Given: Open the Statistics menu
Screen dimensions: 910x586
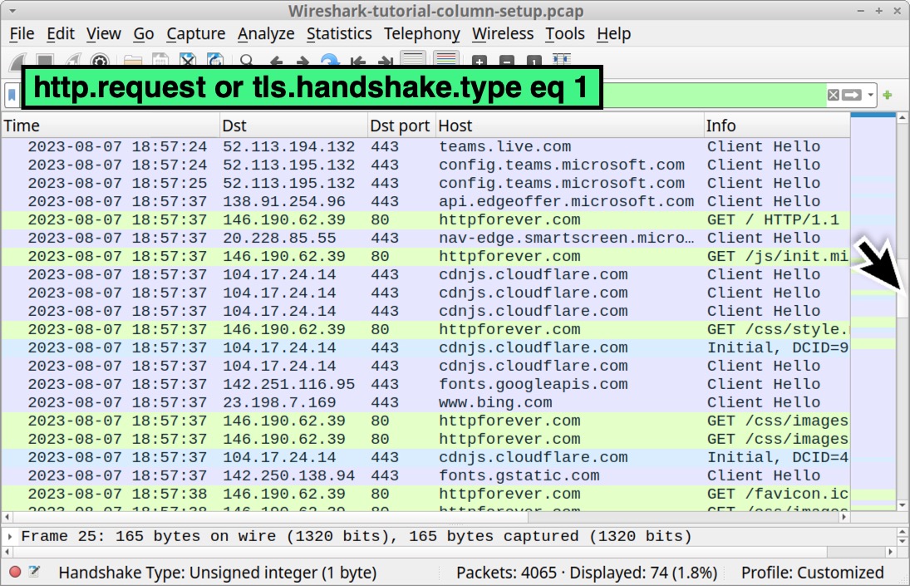Looking at the screenshot, I should pyautogui.click(x=339, y=33).
